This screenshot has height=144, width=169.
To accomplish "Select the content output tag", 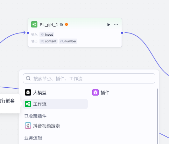I will [x=48, y=41].
